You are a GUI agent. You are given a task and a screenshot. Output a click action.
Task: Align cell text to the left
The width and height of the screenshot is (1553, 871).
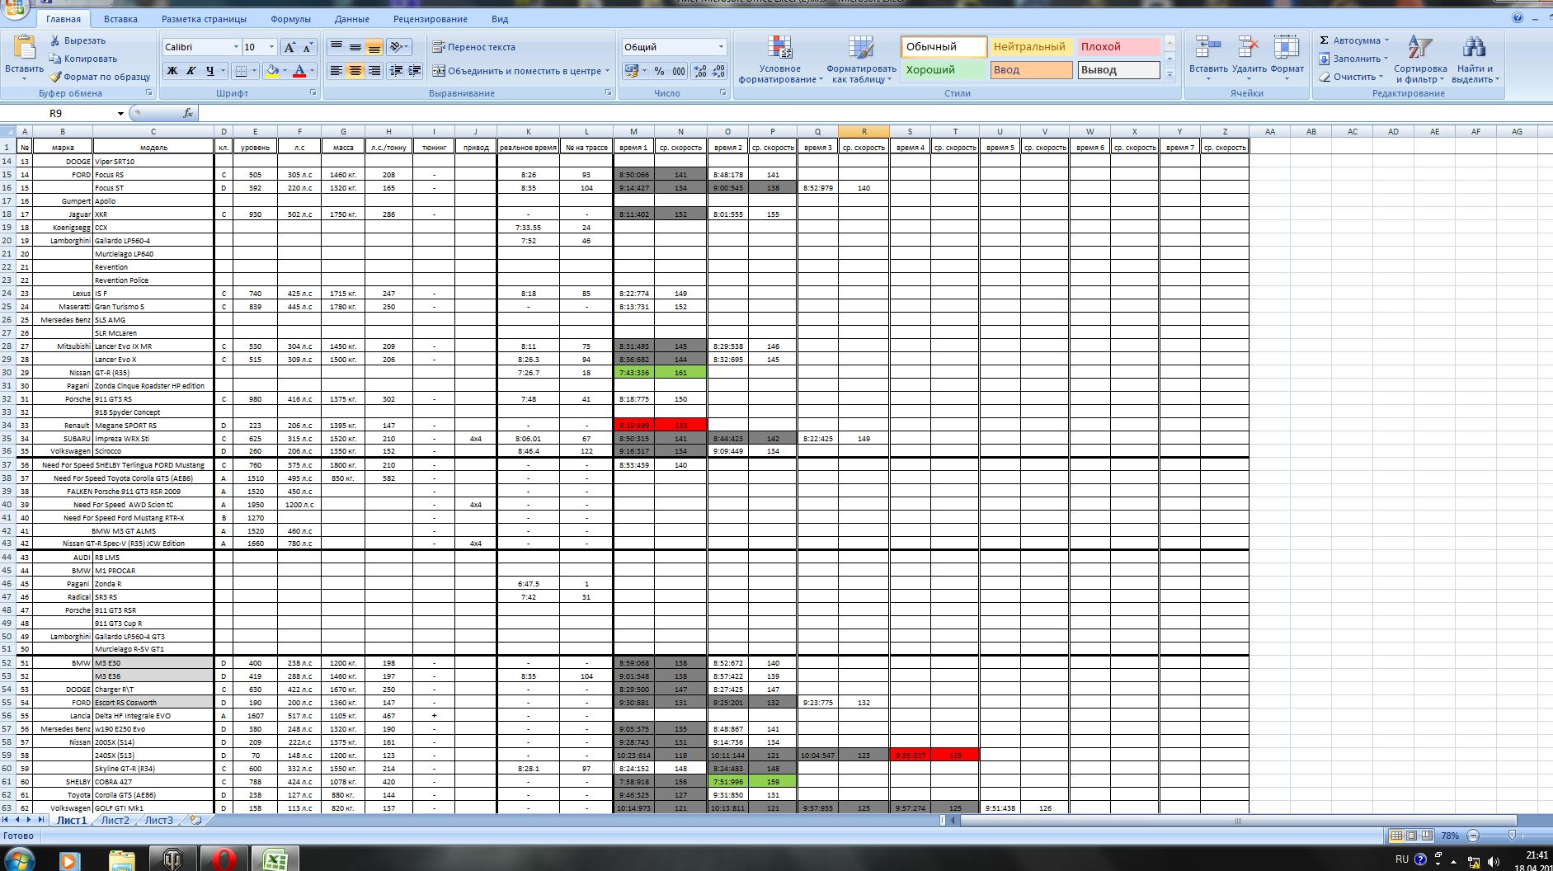tap(336, 71)
